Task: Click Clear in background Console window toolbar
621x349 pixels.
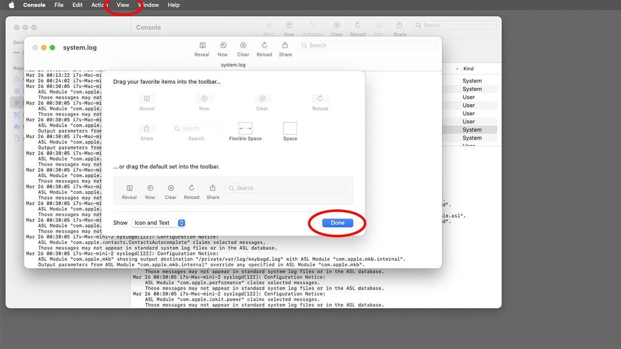Action: coord(337,28)
